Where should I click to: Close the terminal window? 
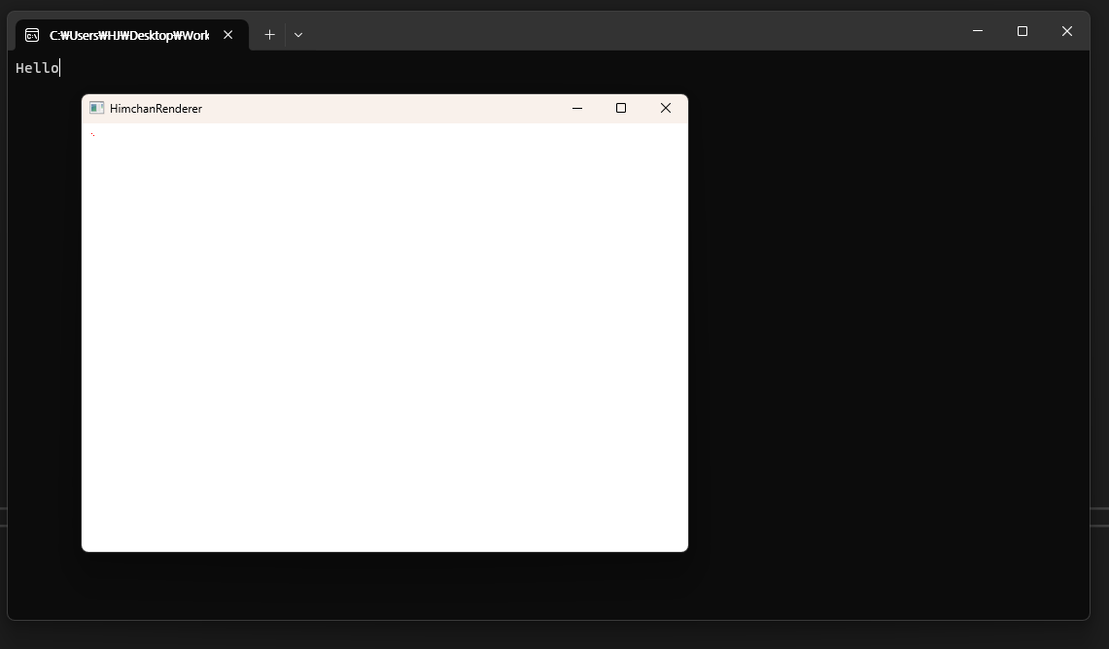[1067, 31]
